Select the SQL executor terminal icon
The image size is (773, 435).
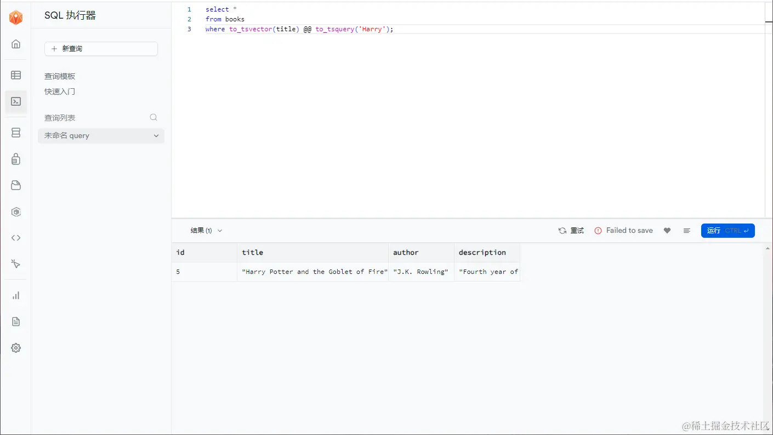pos(16,101)
